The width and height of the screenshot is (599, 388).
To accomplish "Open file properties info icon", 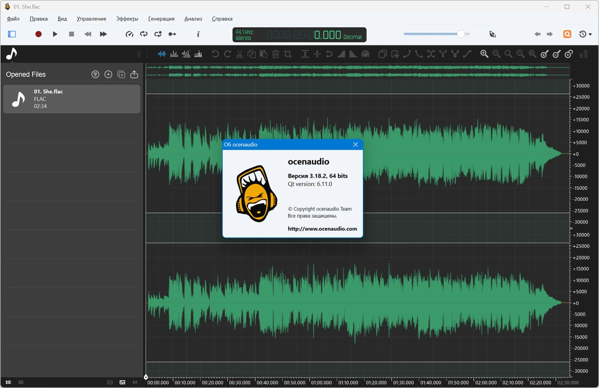I will (x=198, y=34).
